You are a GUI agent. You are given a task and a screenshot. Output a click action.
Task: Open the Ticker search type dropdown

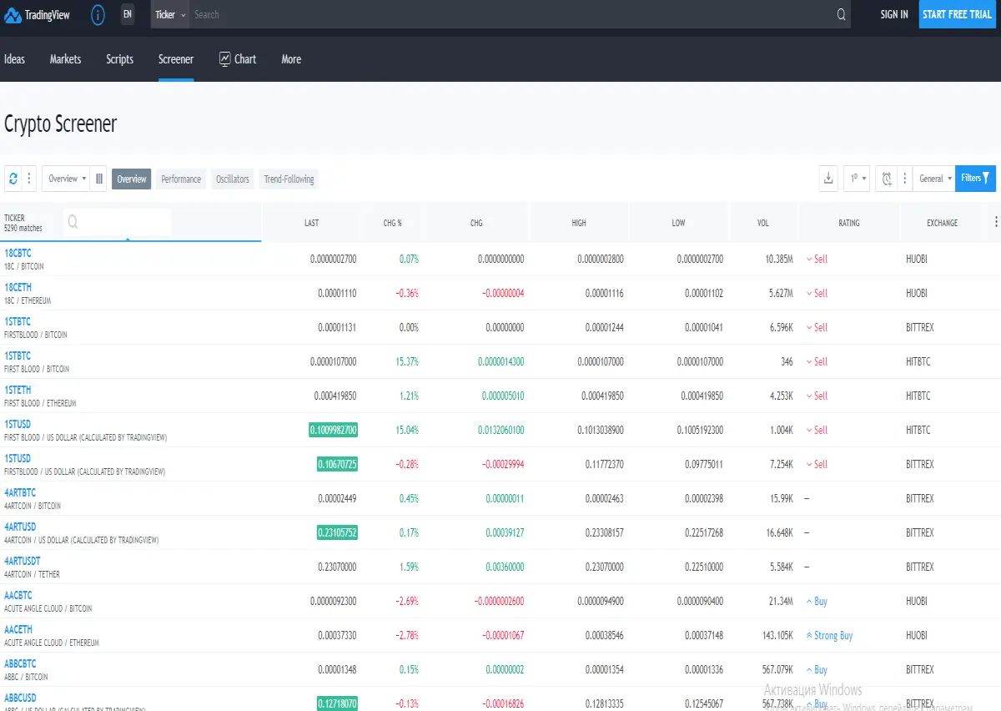(170, 14)
